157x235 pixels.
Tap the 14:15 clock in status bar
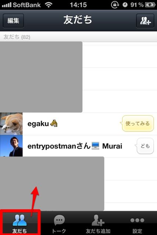78,5
